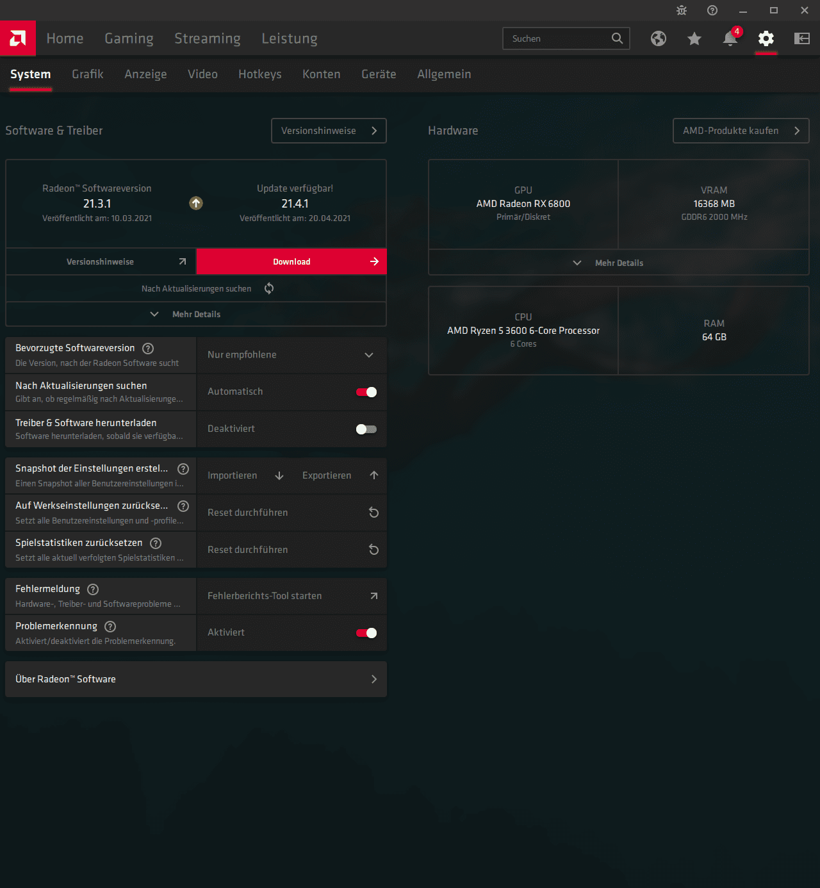This screenshot has width=820, height=888.
Task: Switch to Grafik settings tab
Action: (88, 74)
